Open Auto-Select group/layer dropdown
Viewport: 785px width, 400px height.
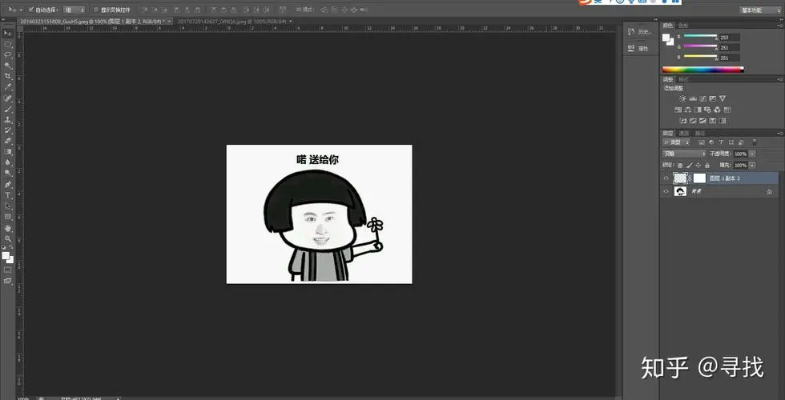(x=74, y=10)
